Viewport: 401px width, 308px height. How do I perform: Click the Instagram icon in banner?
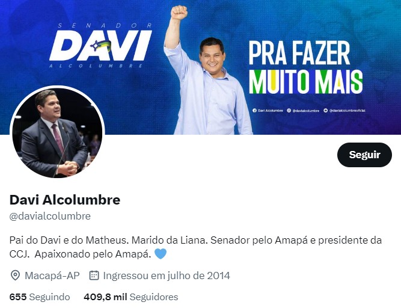coord(289,111)
